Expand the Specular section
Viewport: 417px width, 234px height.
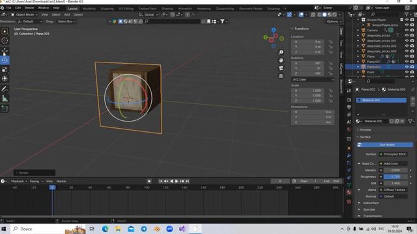pos(369,209)
